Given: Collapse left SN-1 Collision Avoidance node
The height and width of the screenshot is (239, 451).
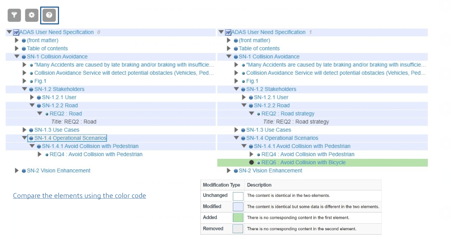Looking at the screenshot, I should point(17,57).
